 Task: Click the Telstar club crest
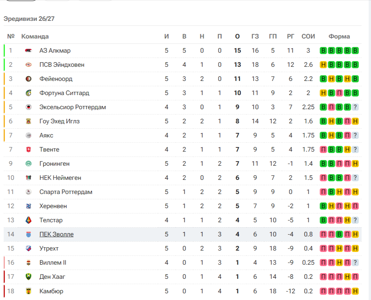(28, 220)
